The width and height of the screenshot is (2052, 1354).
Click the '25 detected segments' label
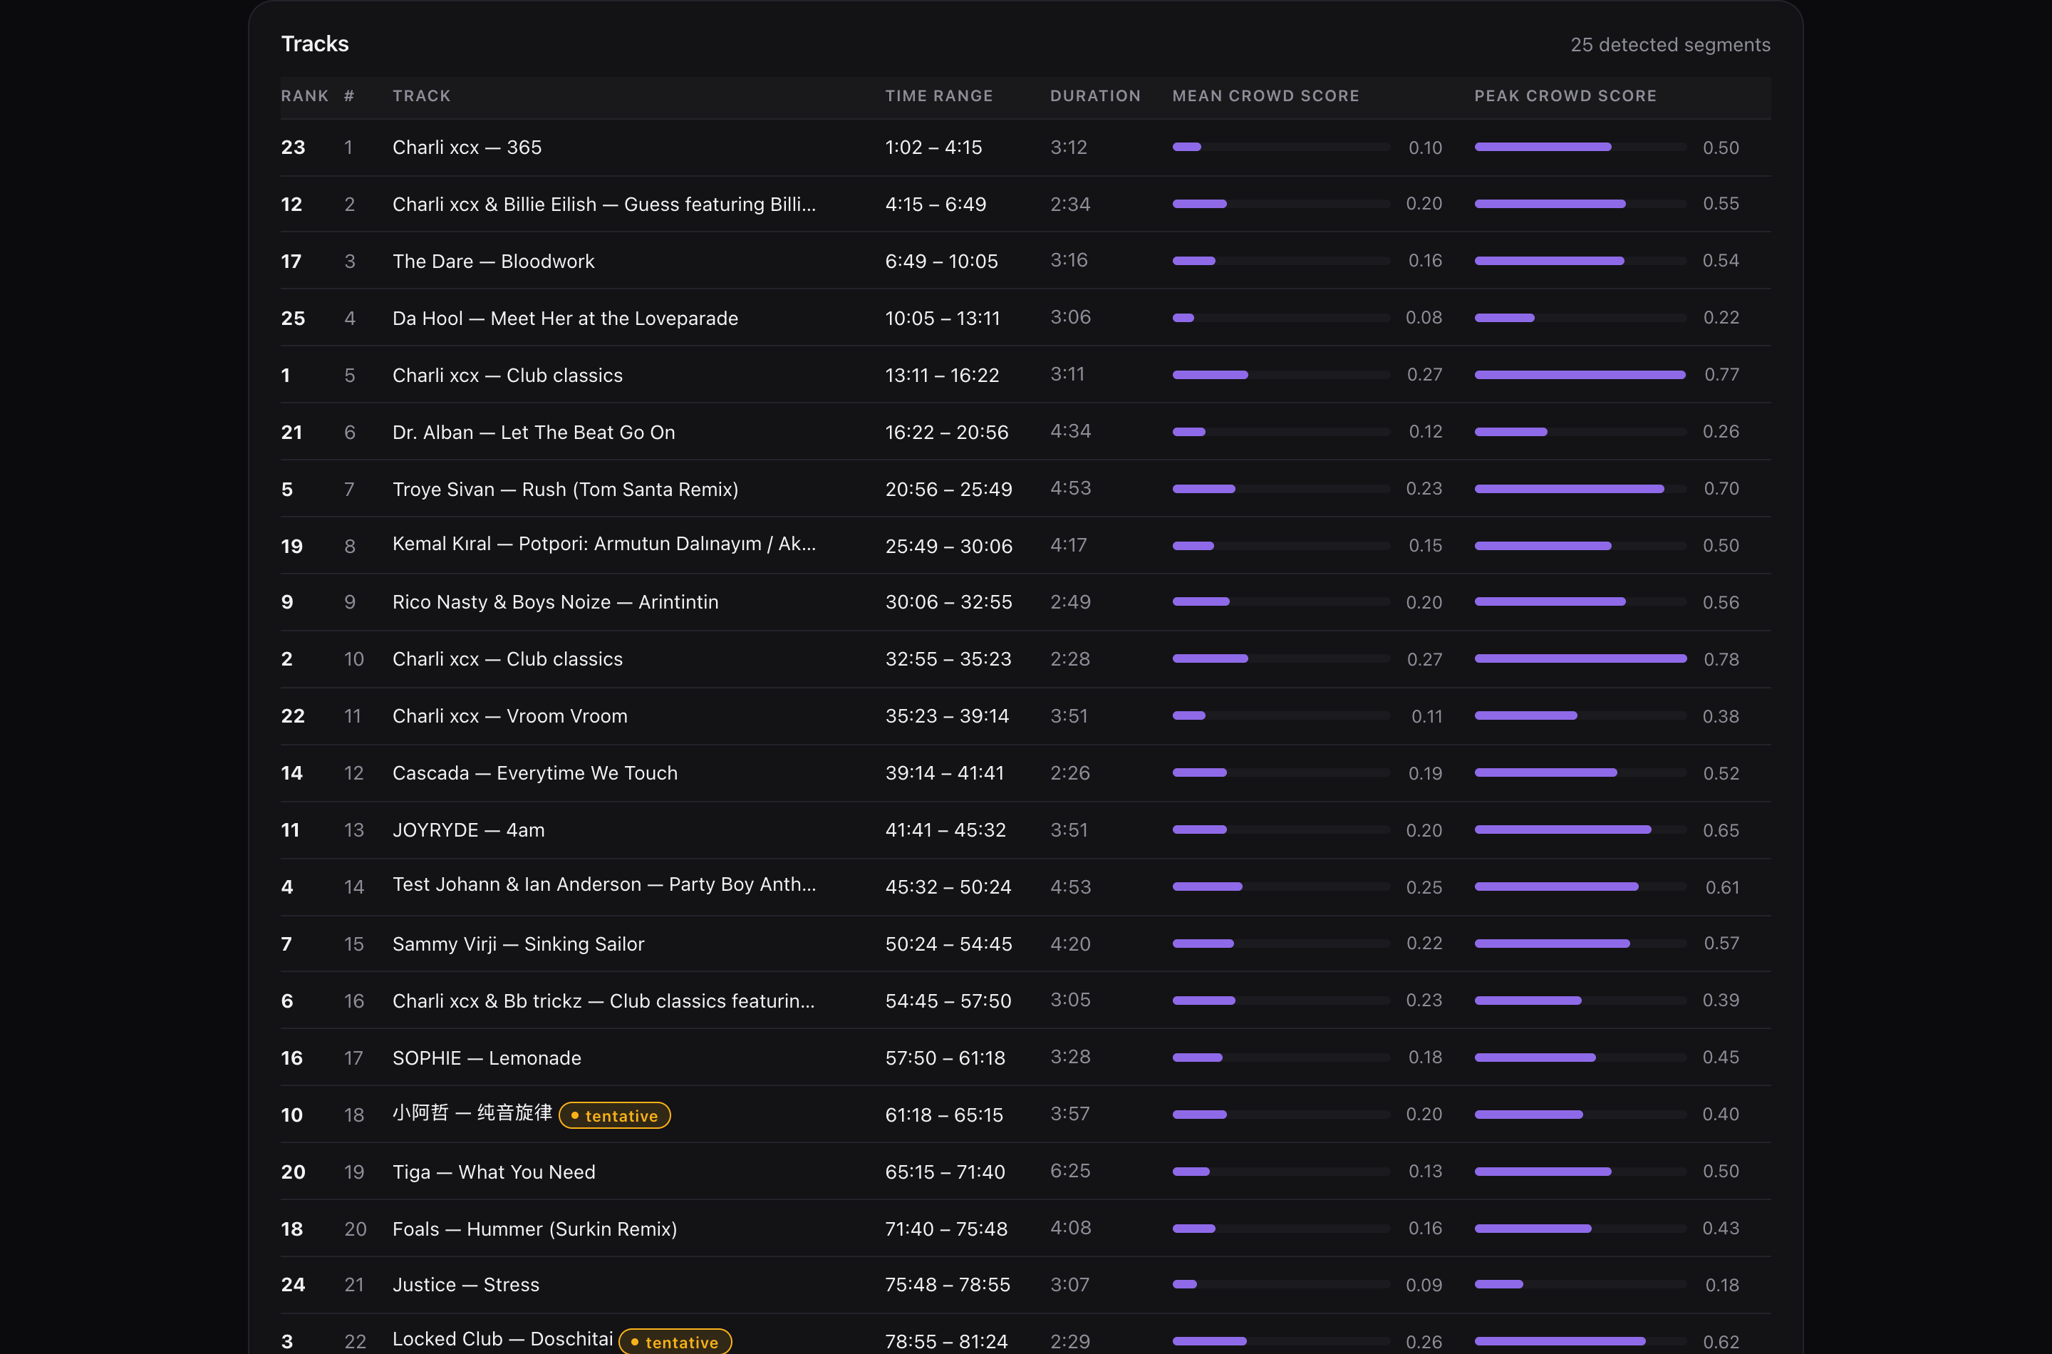pyautogui.click(x=1669, y=45)
